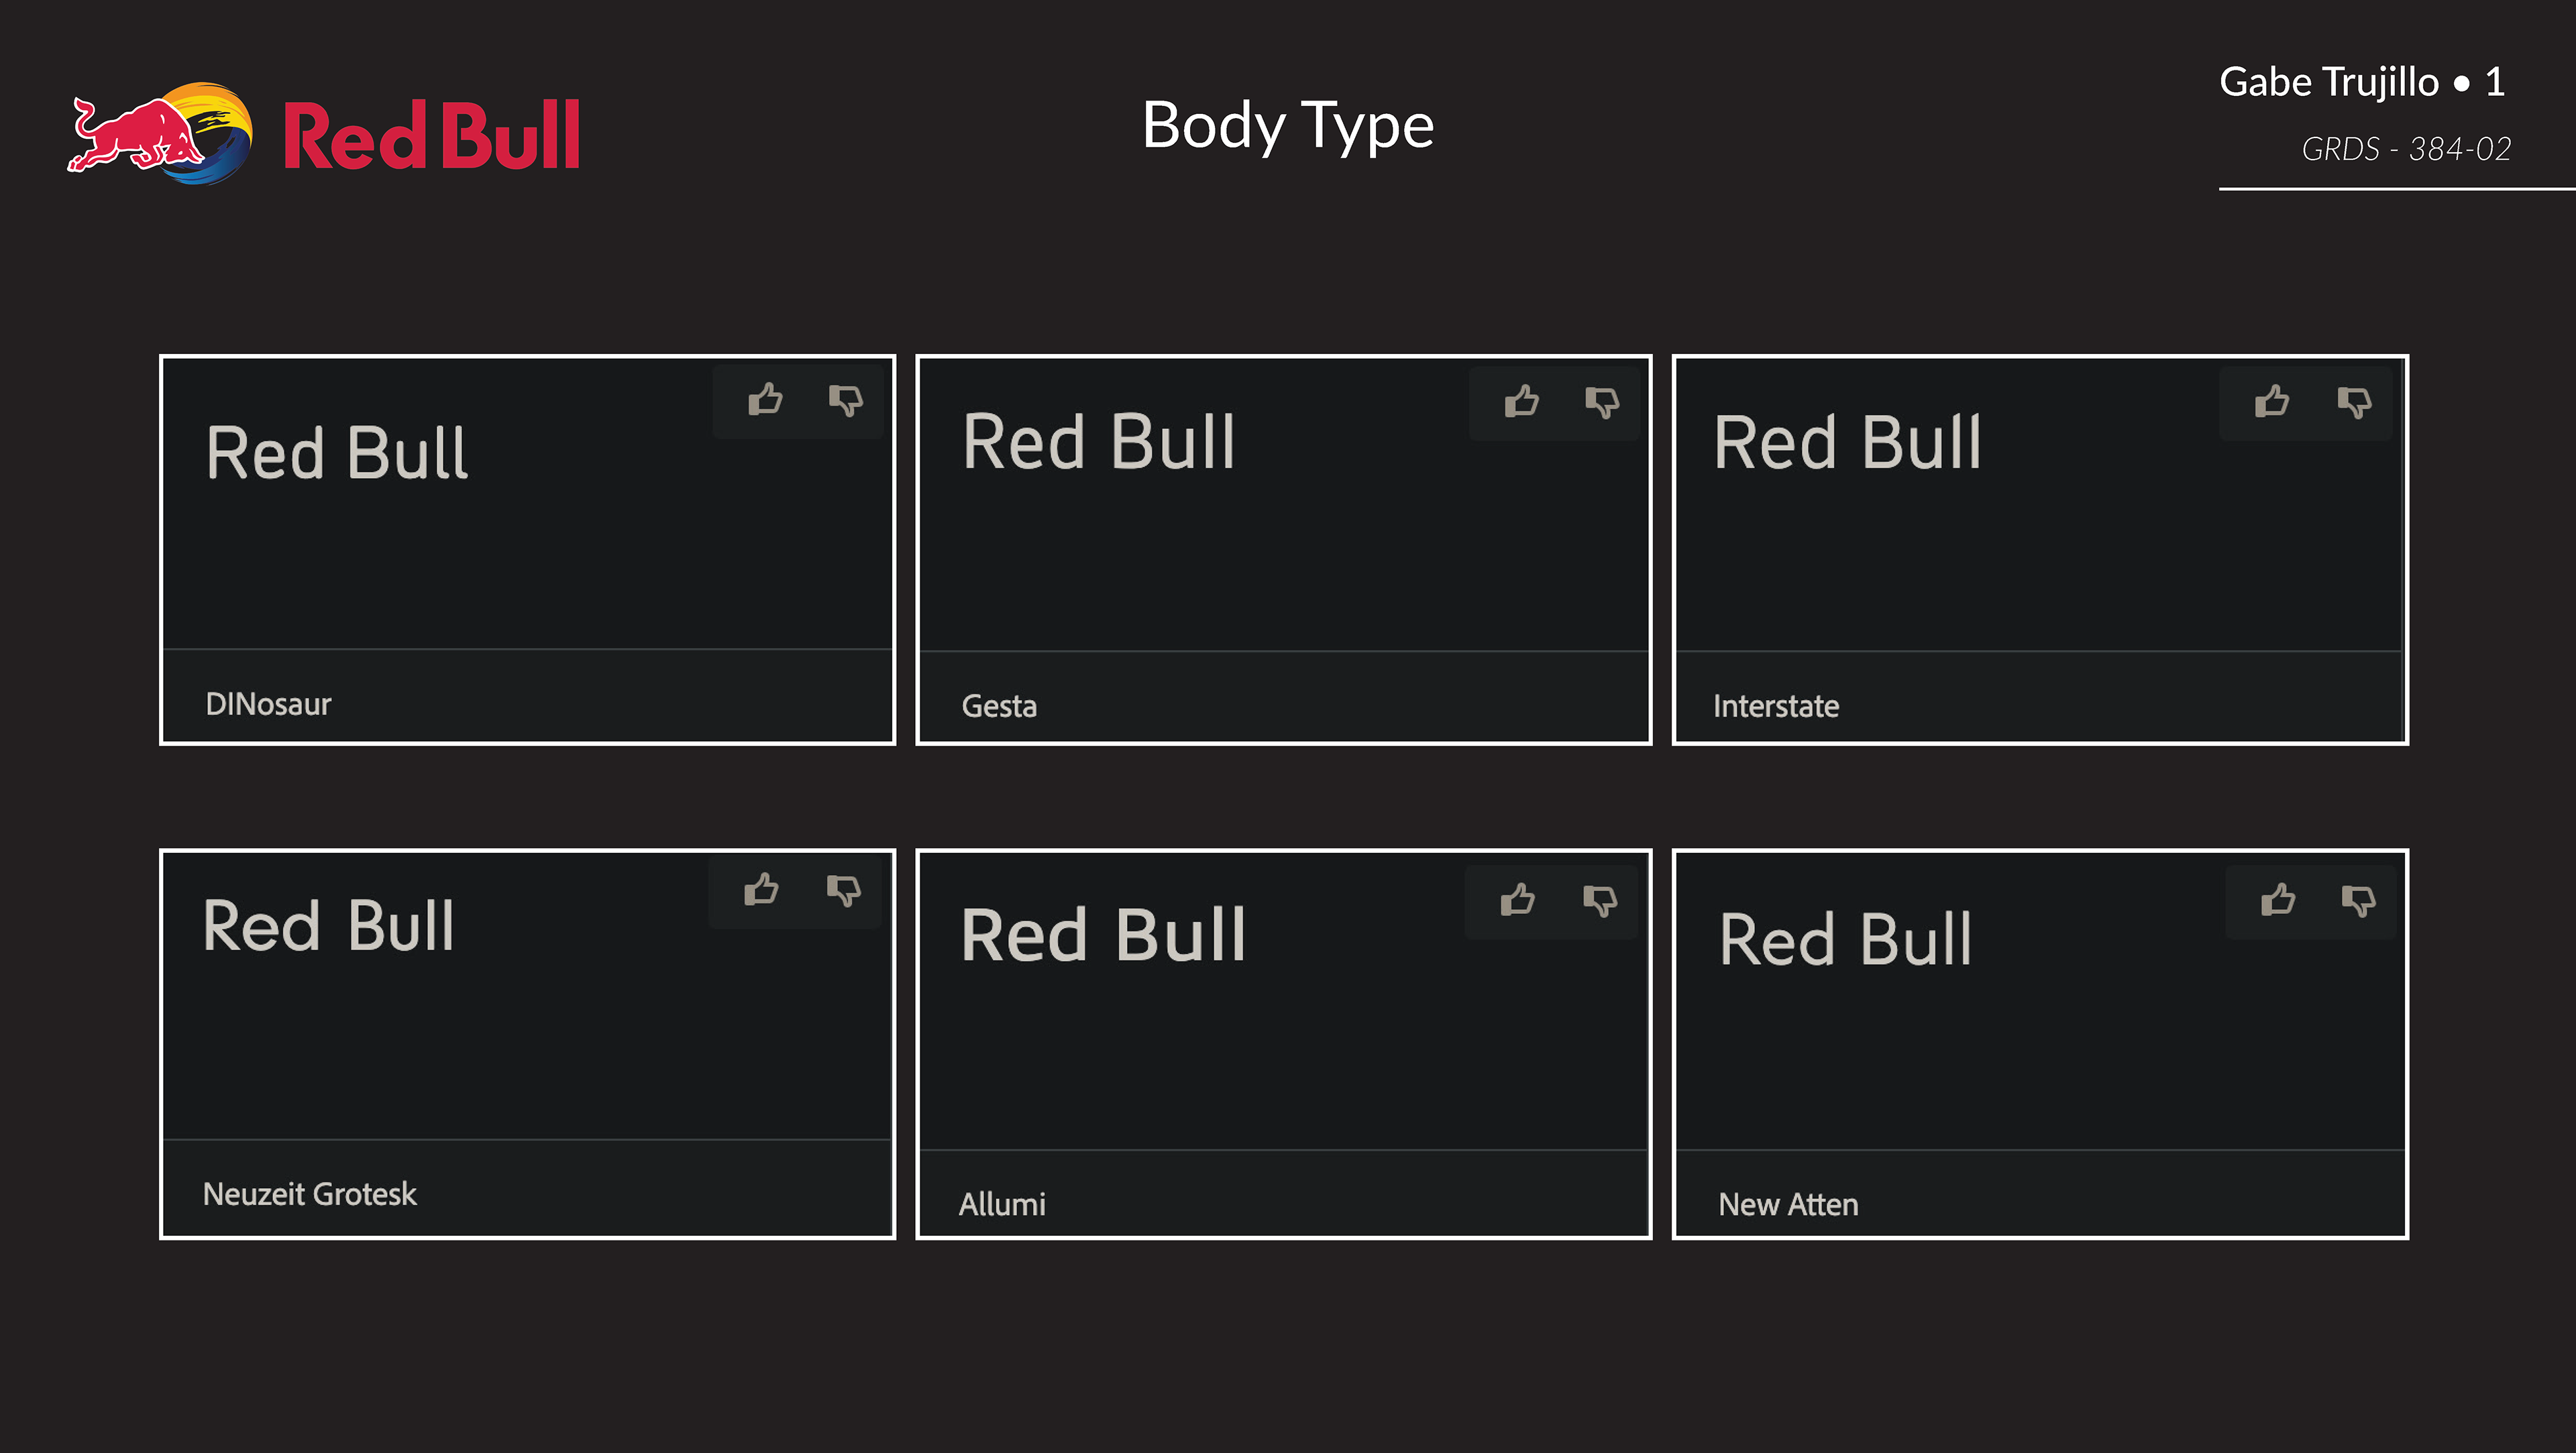Click the Gesta font name label

point(999,707)
